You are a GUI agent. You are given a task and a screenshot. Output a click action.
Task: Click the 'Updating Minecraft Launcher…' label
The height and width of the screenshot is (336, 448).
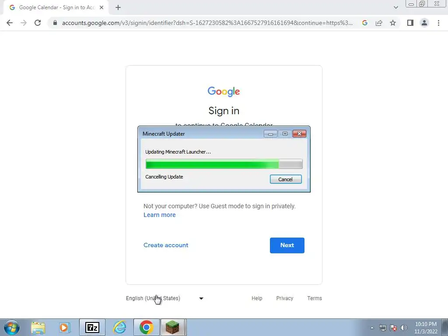[178, 152]
